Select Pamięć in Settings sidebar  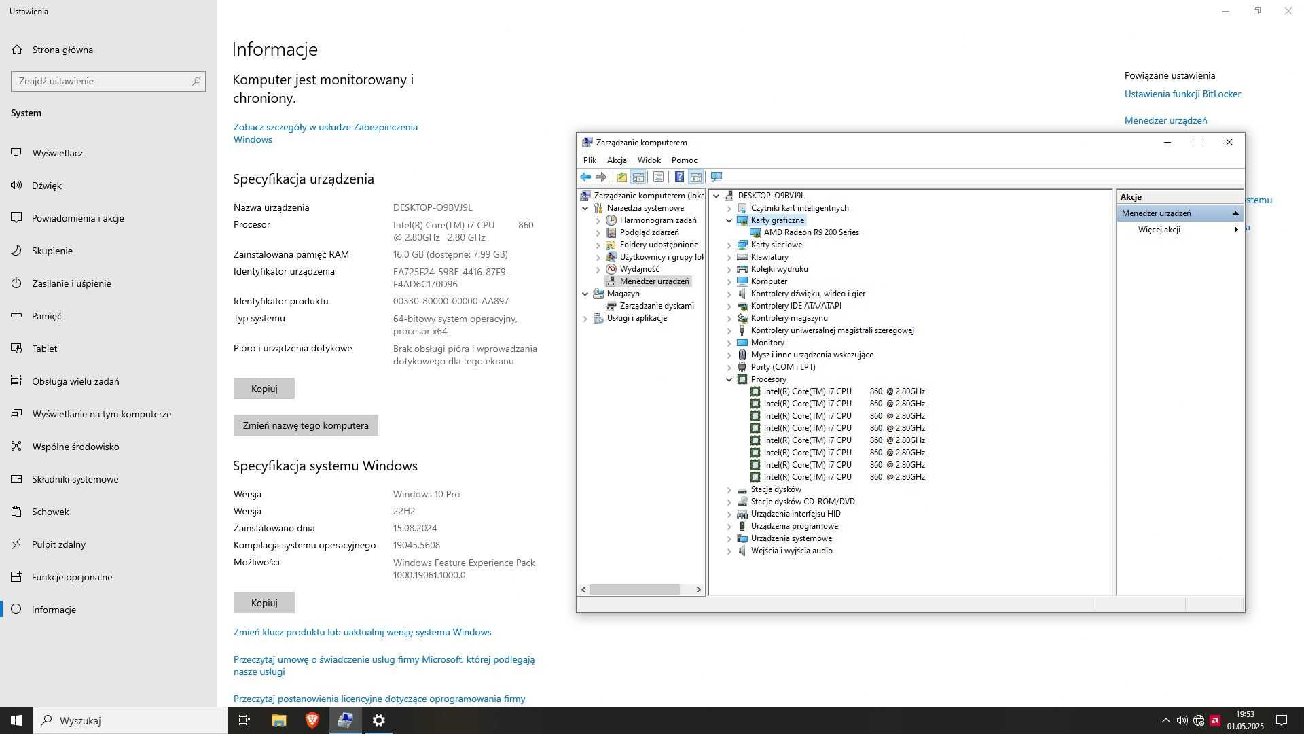coord(109,316)
